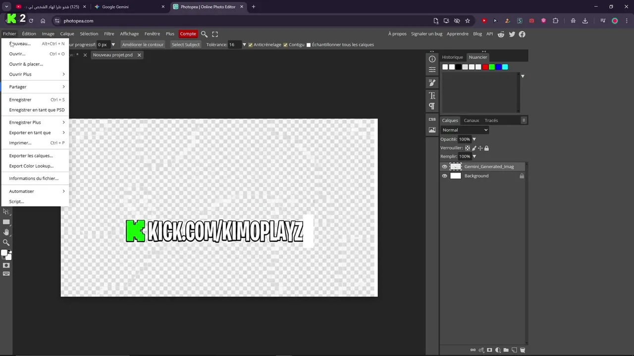Close the Nouveau projet.psd document tab

(139, 55)
